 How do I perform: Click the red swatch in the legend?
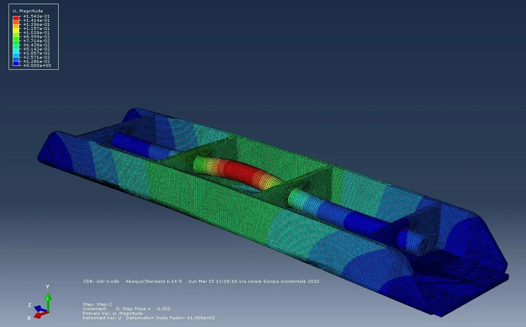pos(16,18)
